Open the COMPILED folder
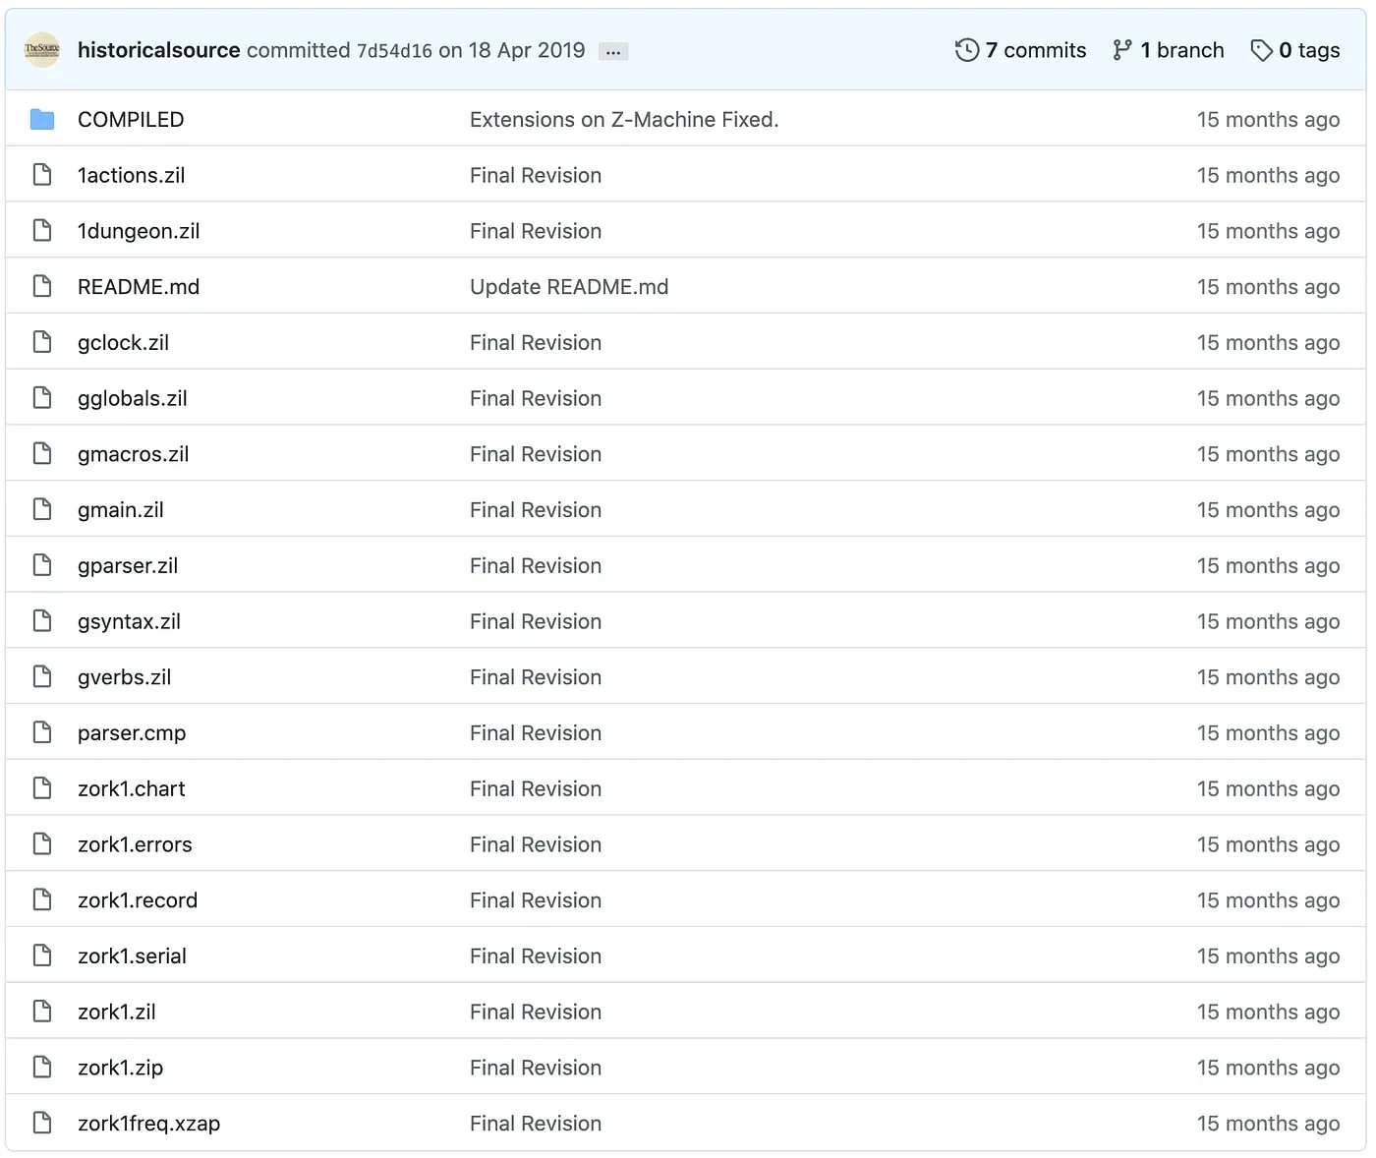 tap(131, 120)
